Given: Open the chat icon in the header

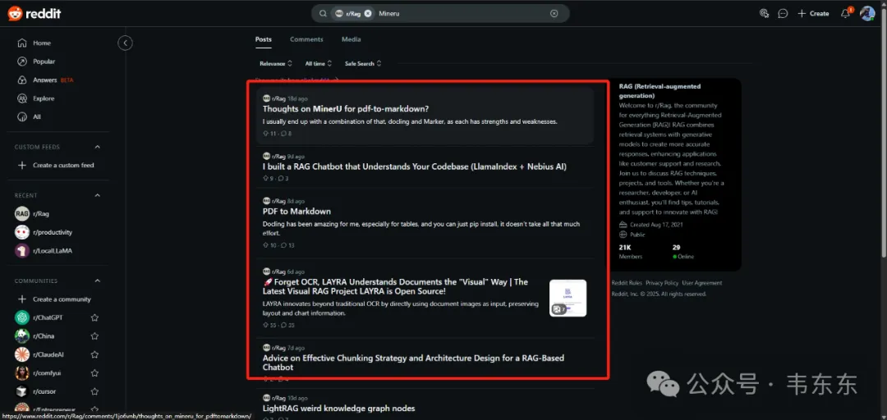Looking at the screenshot, I should click(783, 14).
